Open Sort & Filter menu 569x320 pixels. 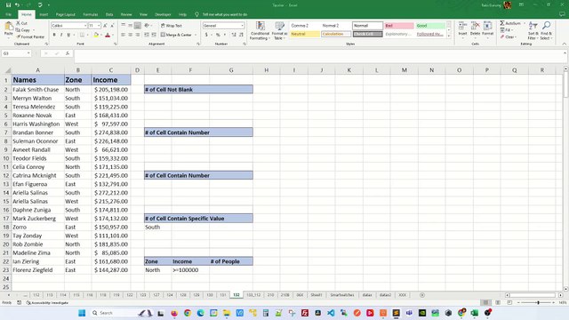[x=533, y=30]
